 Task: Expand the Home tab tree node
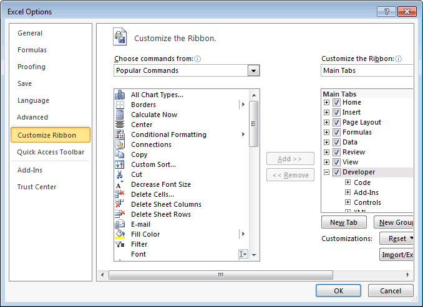326,102
